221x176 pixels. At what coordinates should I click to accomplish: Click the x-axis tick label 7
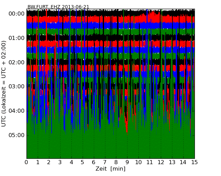pyautogui.click(x=105, y=162)
